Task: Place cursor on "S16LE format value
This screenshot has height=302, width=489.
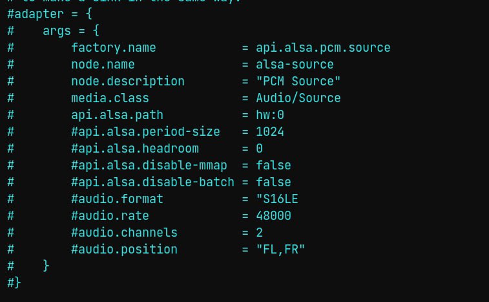Action: (276, 199)
